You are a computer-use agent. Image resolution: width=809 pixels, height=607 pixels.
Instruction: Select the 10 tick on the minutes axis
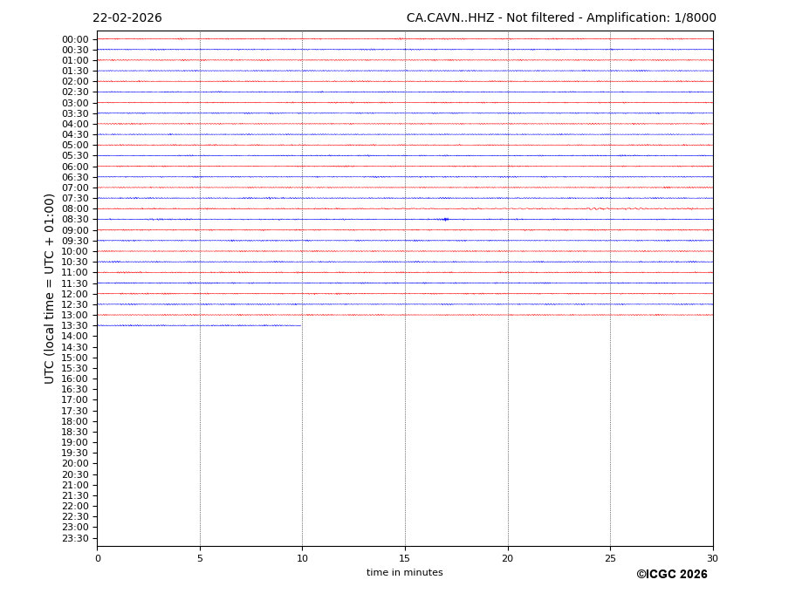302,558
